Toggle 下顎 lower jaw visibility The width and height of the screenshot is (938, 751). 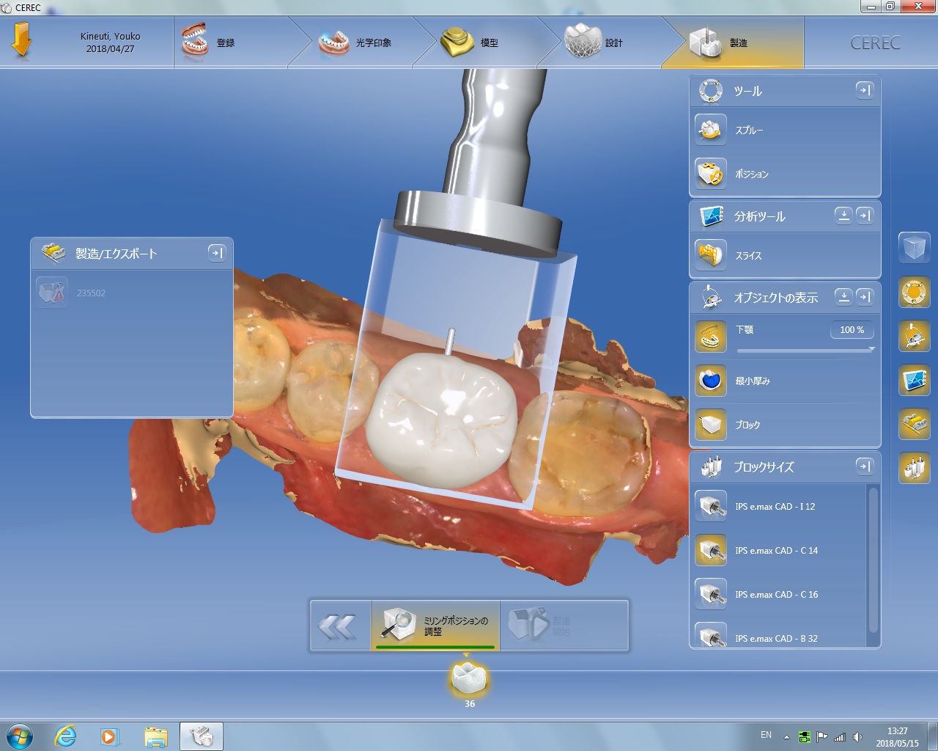711,337
